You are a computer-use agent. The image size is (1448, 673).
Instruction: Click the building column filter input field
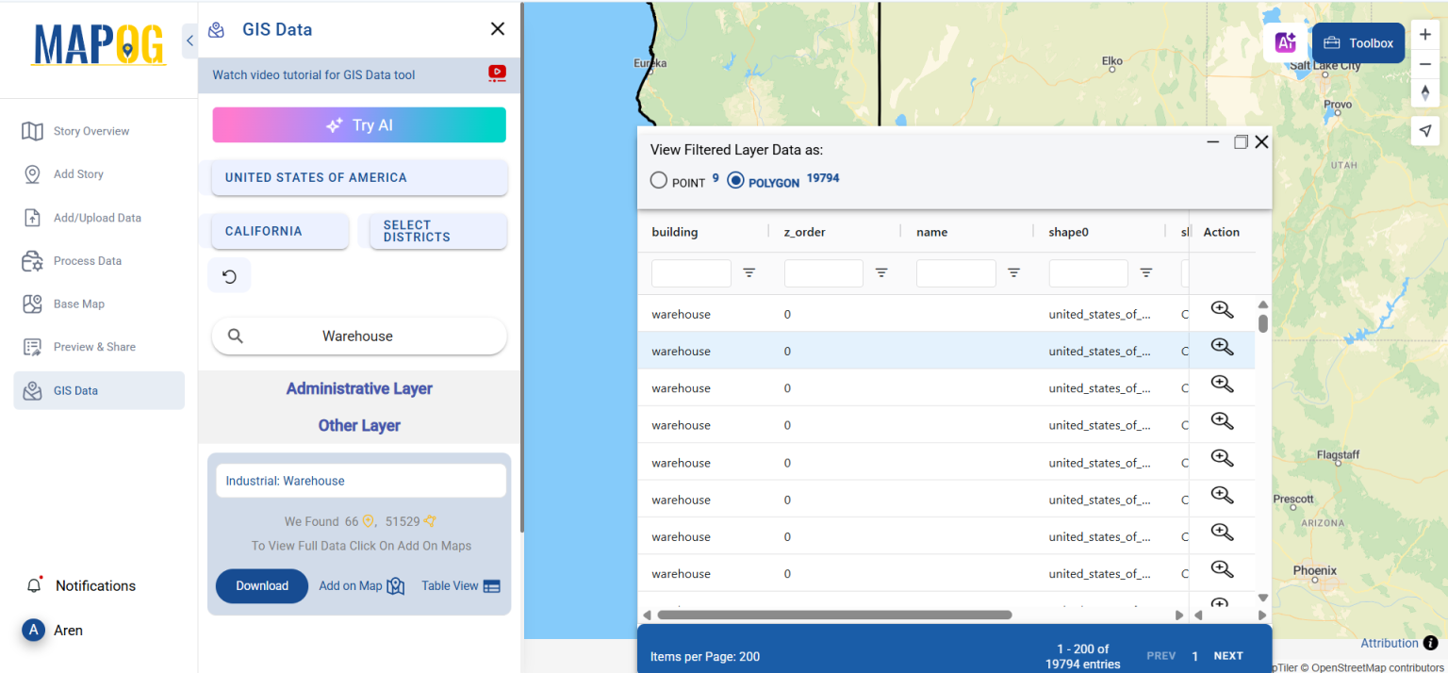pos(691,272)
